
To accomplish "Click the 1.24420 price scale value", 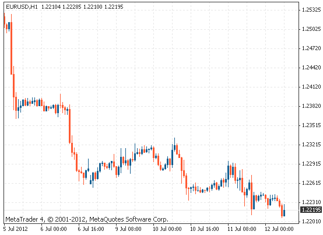I will coord(311,68).
